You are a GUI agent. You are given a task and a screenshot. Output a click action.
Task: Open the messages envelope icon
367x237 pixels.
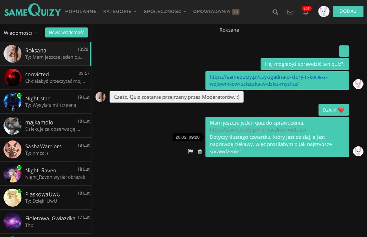pyautogui.click(x=290, y=12)
